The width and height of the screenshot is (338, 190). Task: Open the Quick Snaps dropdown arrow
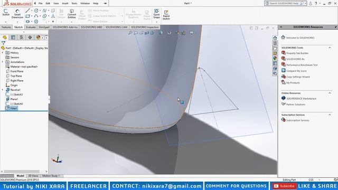click(x=156, y=22)
